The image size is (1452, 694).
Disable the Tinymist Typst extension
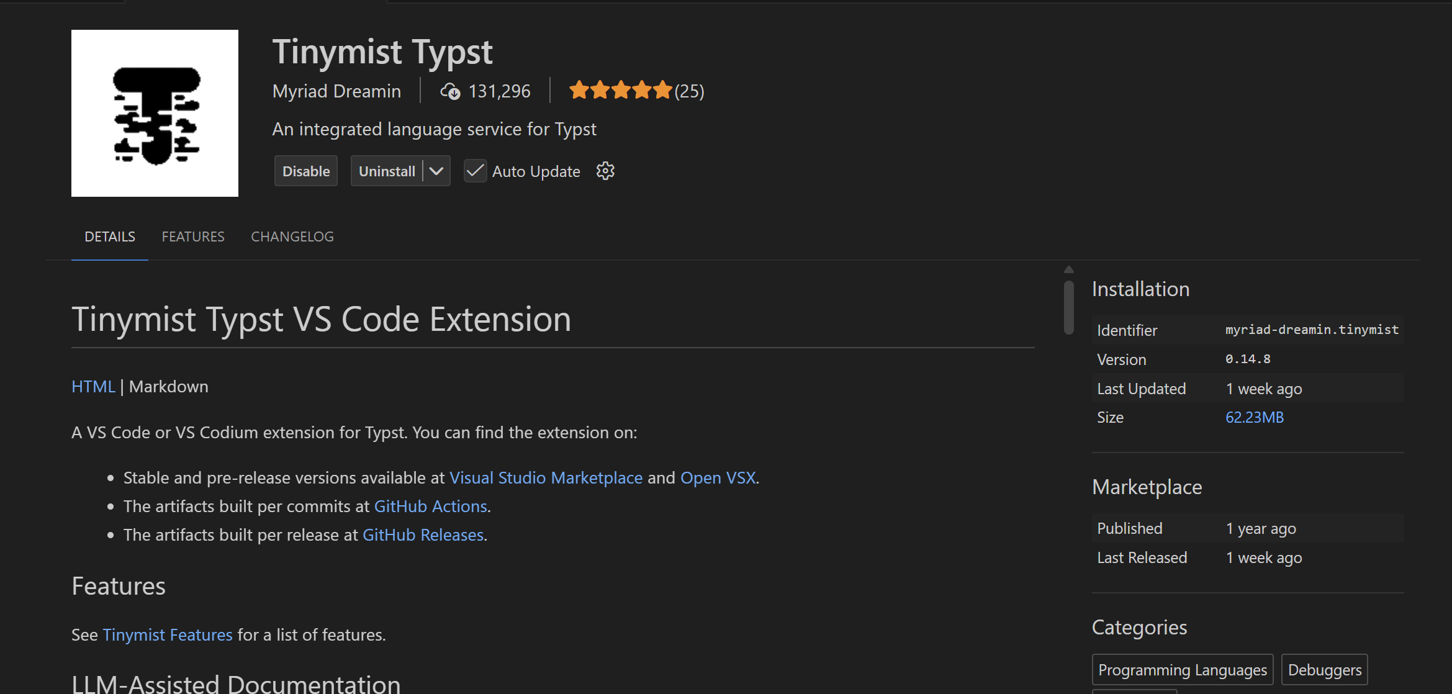pos(305,171)
